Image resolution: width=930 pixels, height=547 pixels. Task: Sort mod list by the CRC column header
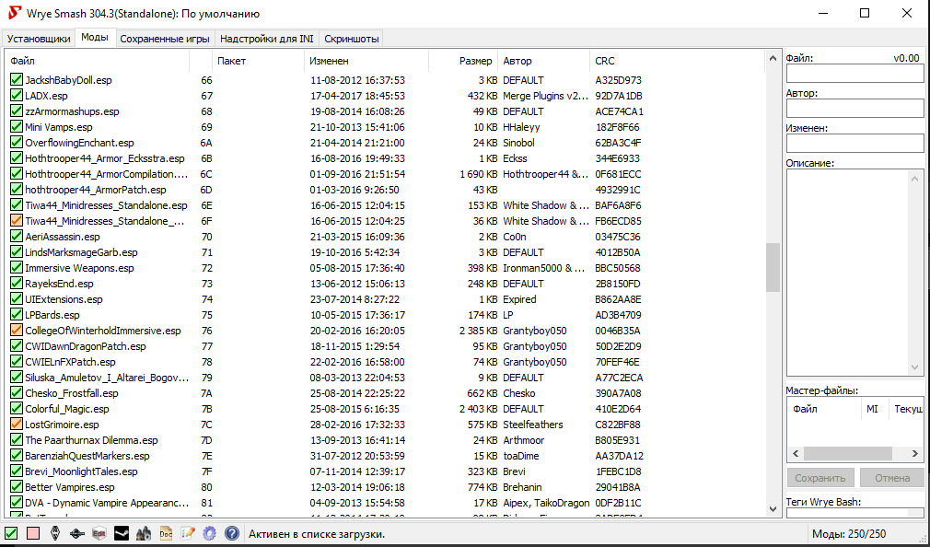pyautogui.click(x=675, y=61)
